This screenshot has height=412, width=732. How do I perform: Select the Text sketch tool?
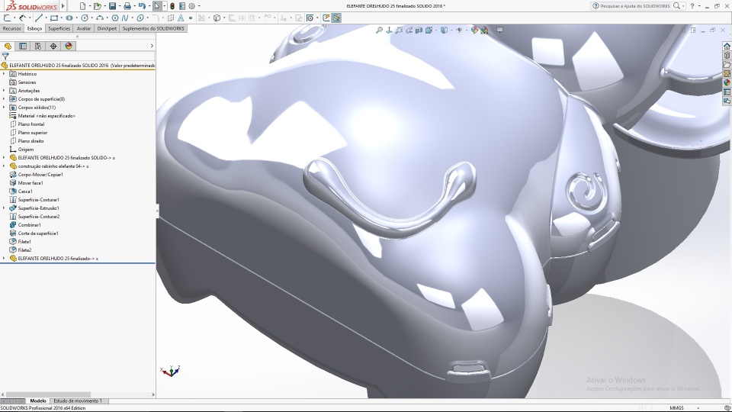[x=181, y=18]
